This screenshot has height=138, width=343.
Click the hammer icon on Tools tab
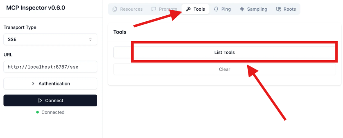click(188, 9)
